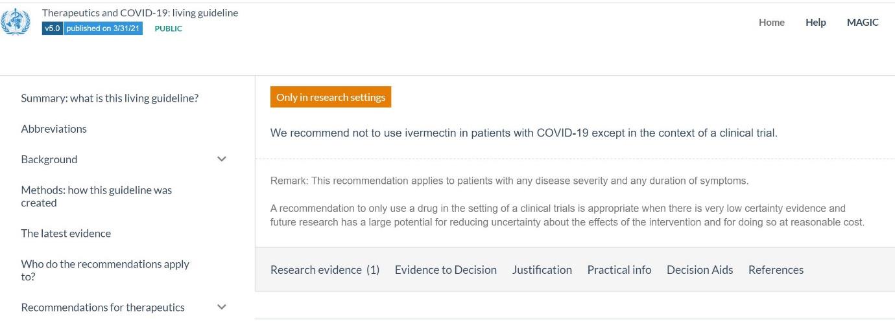This screenshot has height=325, width=895.
Task: Click the PUBLIC status label
Action: tap(168, 28)
